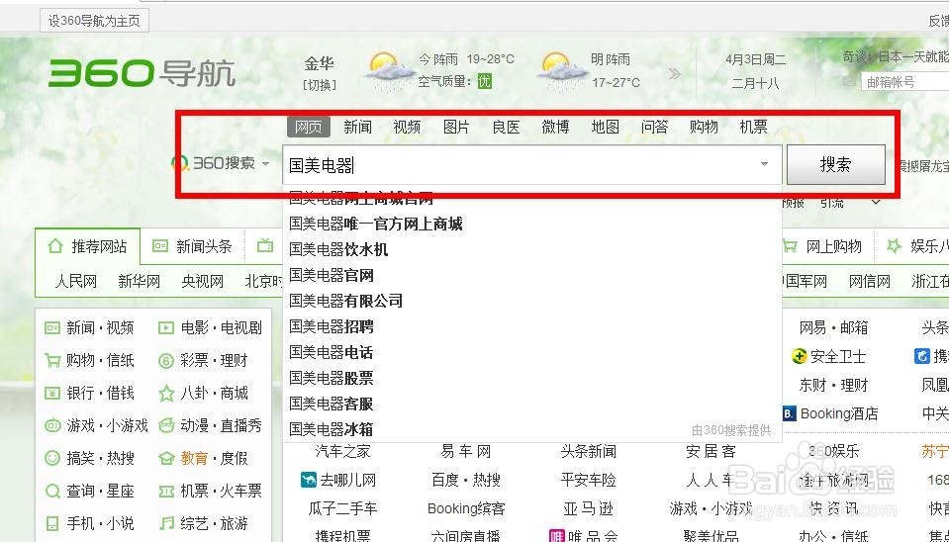949x542 pixels.
Task: Click the Booking酒店 B icon
Action: click(789, 413)
